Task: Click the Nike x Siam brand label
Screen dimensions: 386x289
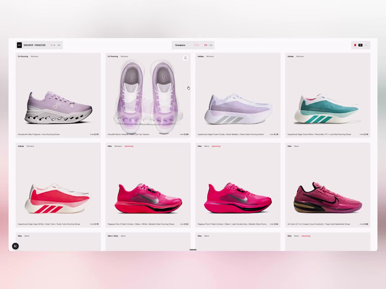Action: pos(113,236)
